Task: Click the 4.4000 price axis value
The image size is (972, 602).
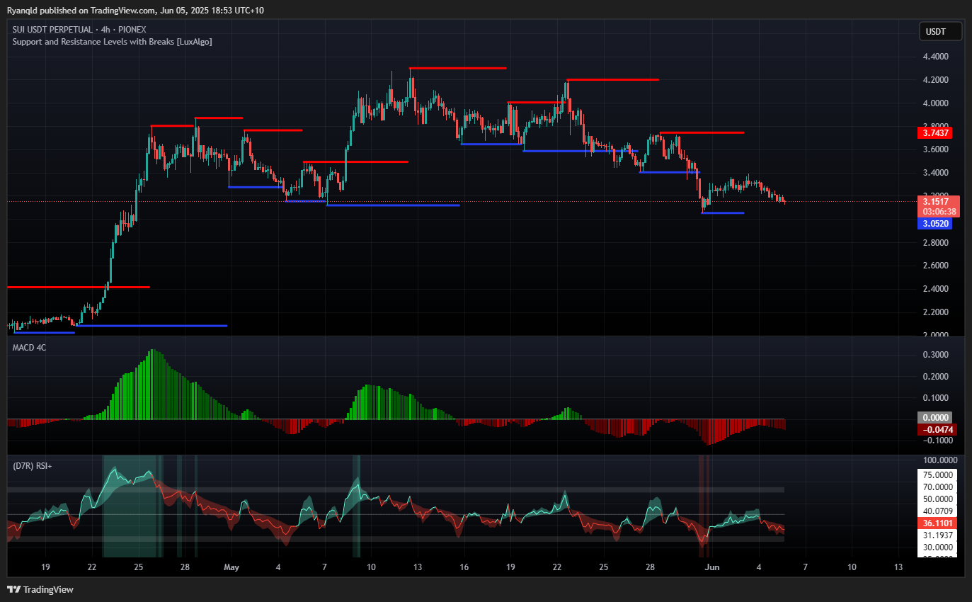Action: [937, 57]
